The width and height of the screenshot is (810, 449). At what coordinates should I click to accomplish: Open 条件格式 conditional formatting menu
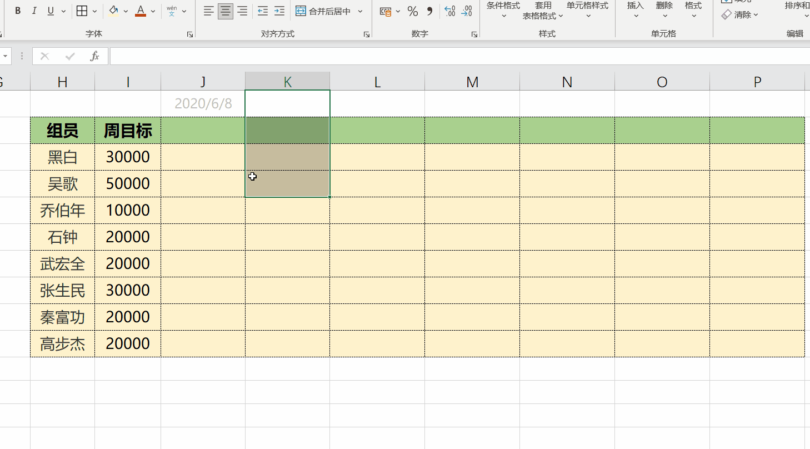pos(503,10)
